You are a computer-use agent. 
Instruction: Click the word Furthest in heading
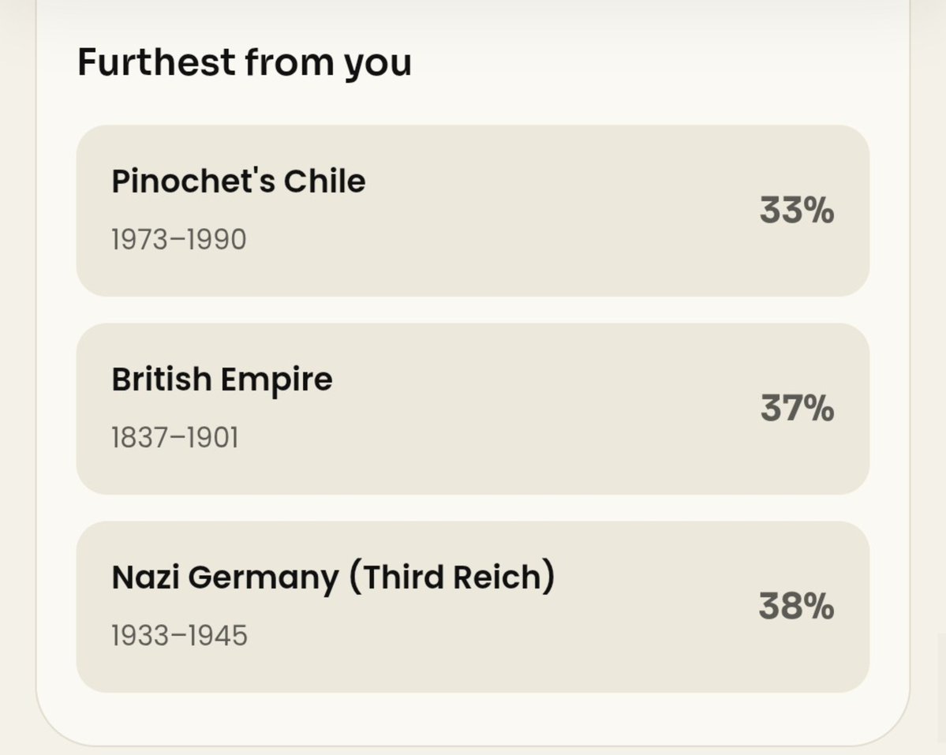(156, 62)
